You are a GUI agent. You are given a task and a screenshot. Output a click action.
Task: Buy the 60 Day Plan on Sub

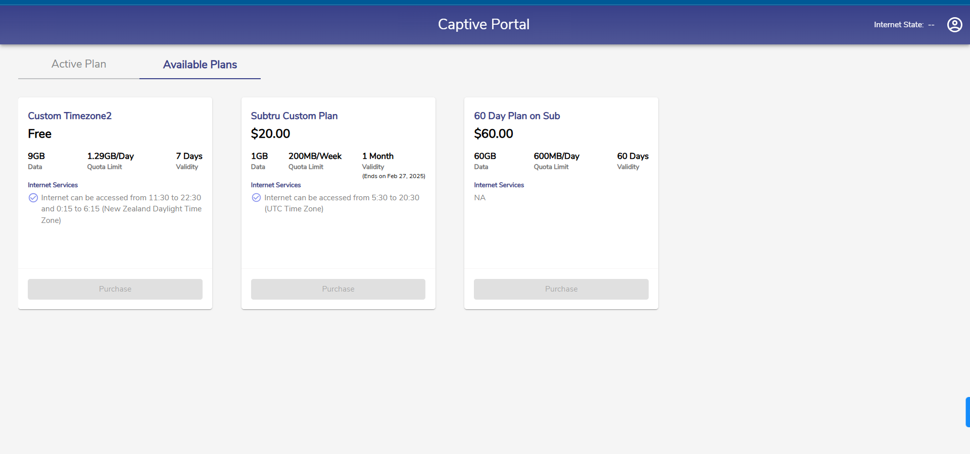[x=561, y=289]
